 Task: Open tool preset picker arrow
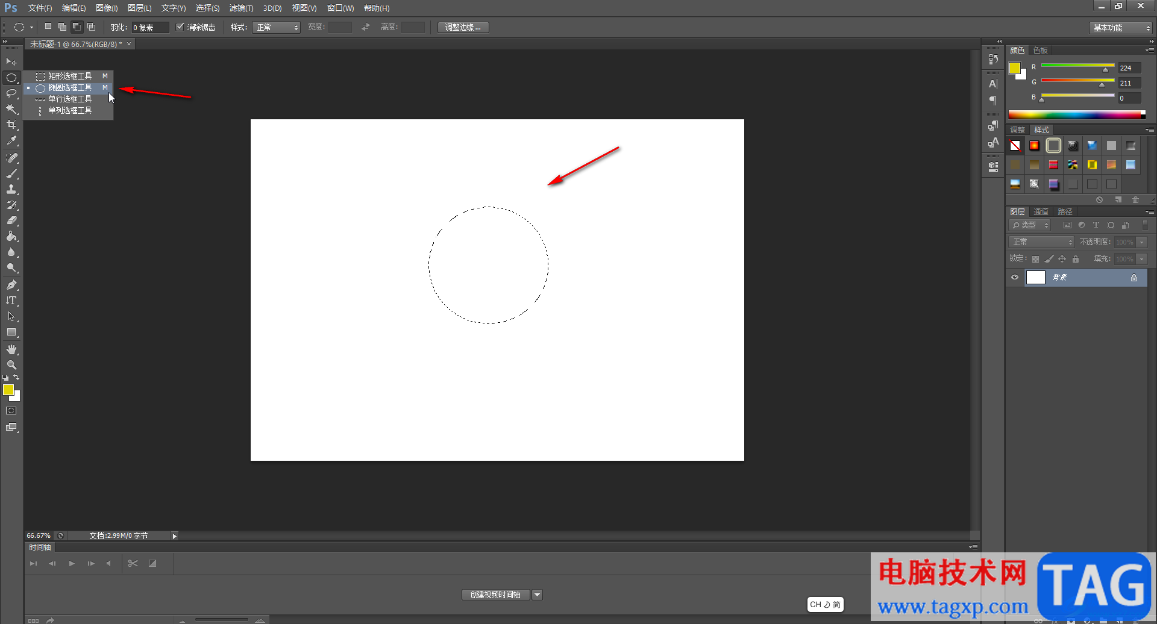coord(31,27)
